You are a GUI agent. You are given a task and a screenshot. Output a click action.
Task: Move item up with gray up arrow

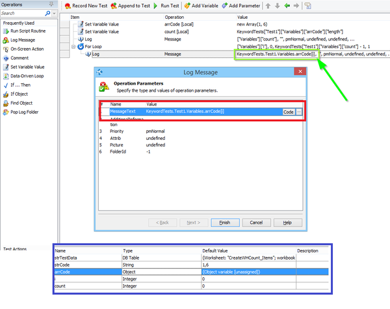click(x=268, y=6)
